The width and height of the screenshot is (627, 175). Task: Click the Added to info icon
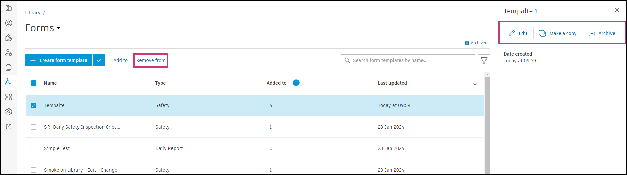click(296, 83)
